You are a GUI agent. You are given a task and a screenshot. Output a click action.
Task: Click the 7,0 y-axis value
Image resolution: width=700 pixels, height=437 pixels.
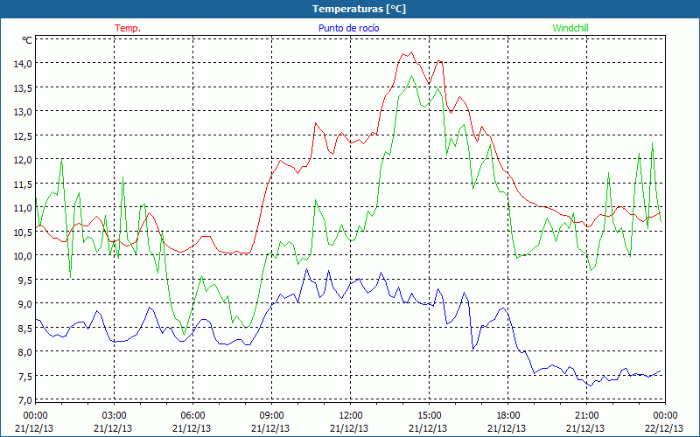(25, 400)
